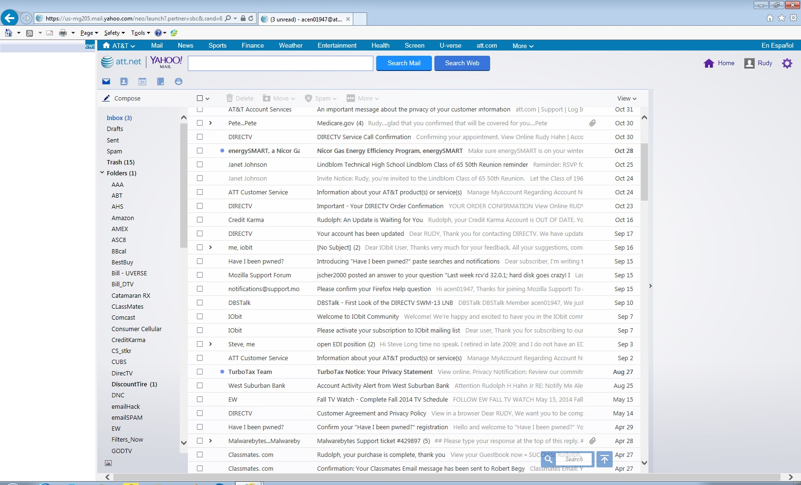This screenshot has width=801, height=485.
Task: Open the Inbox (3) folder
Action: click(x=119, y=118)
